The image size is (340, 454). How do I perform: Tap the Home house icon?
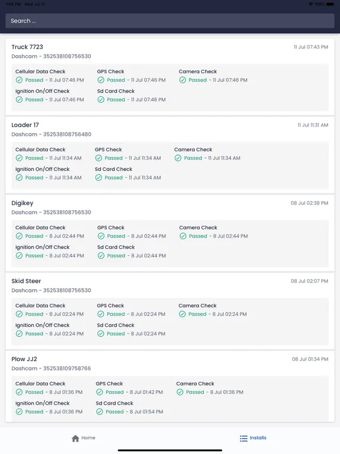click(x=76, y=439)
